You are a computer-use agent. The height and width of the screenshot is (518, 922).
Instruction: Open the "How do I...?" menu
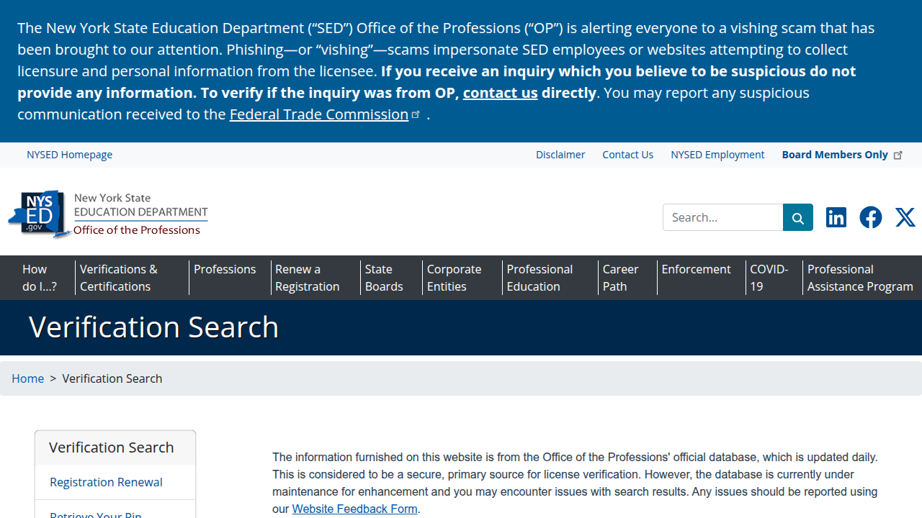[x=39, y=278]
